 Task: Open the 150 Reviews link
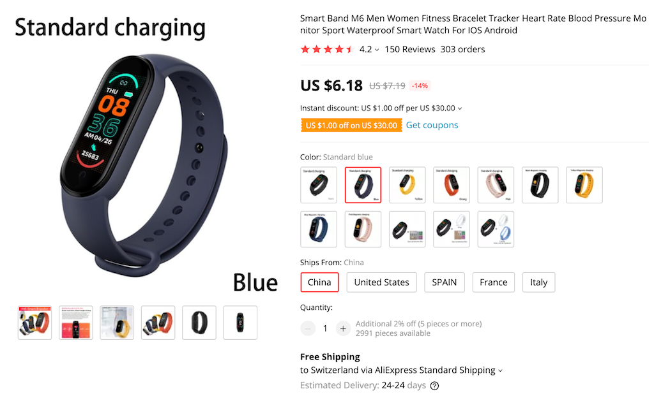pos(409,49)
